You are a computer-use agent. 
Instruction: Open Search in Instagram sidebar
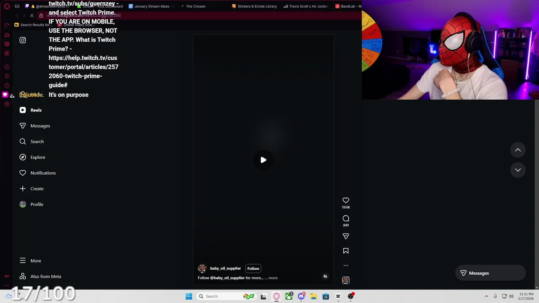click(32, 141)
